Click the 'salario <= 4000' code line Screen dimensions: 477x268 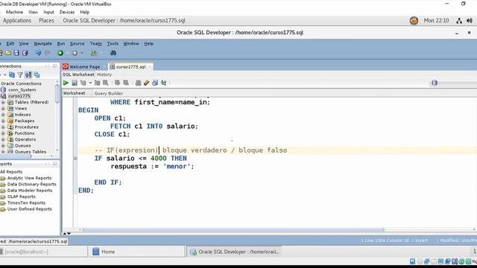pos(140,159)
